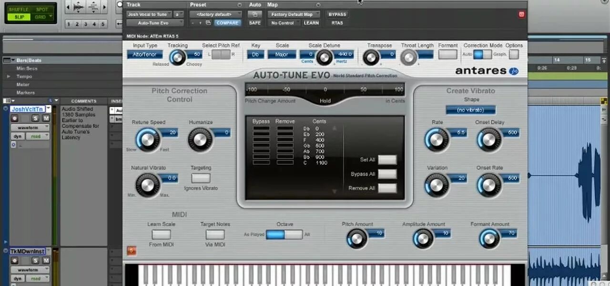Toggle Target Notes Via MIDI button
The width and height of the screenshot is (610, 286).
click(x=215, y=235)
